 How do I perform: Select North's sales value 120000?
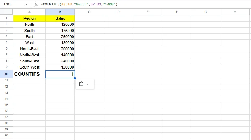pyautogui.click(x=60, y=24)
